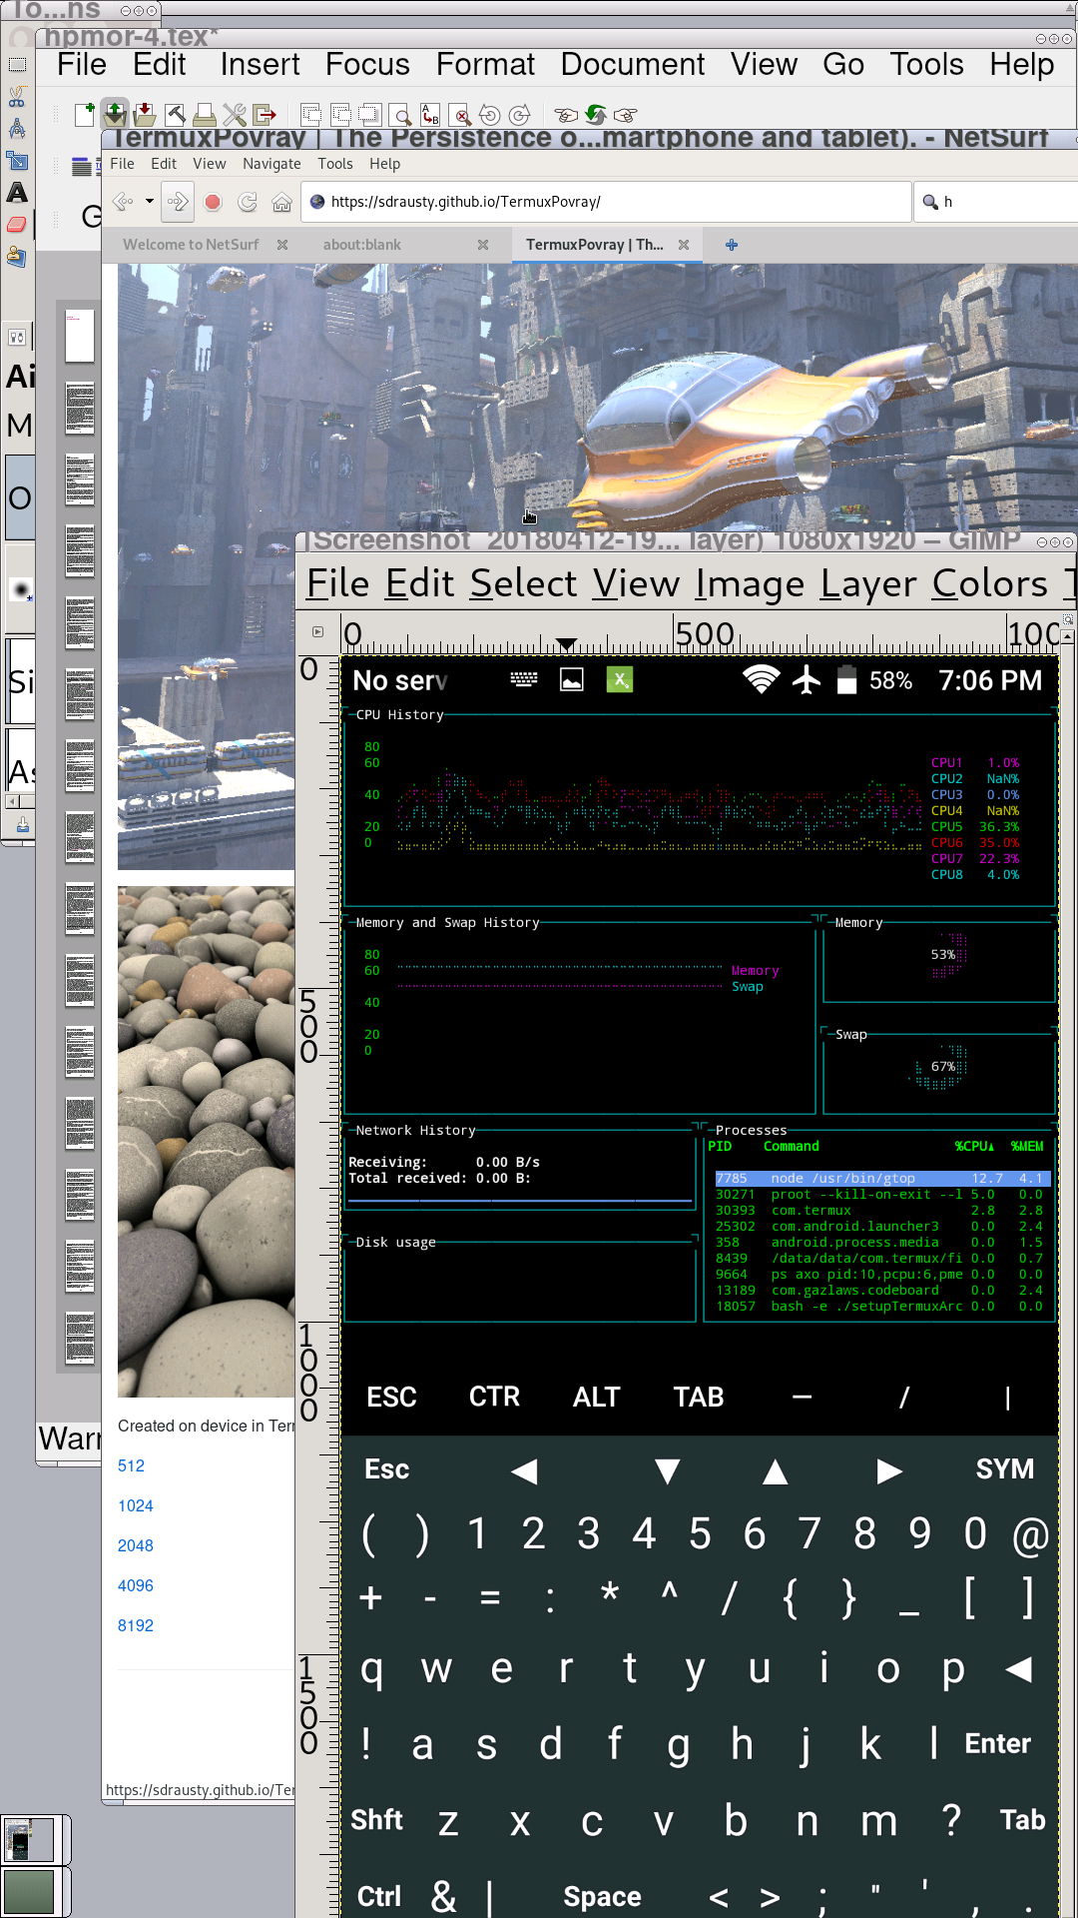Open the Colors menu in GIMP
The width and height of the screenshot is (1078, 1918).
click(989, 583)
